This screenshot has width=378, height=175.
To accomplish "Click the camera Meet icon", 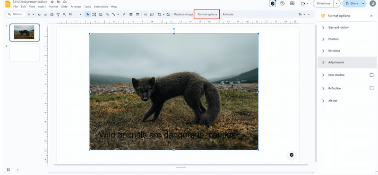I will point(303,4).
